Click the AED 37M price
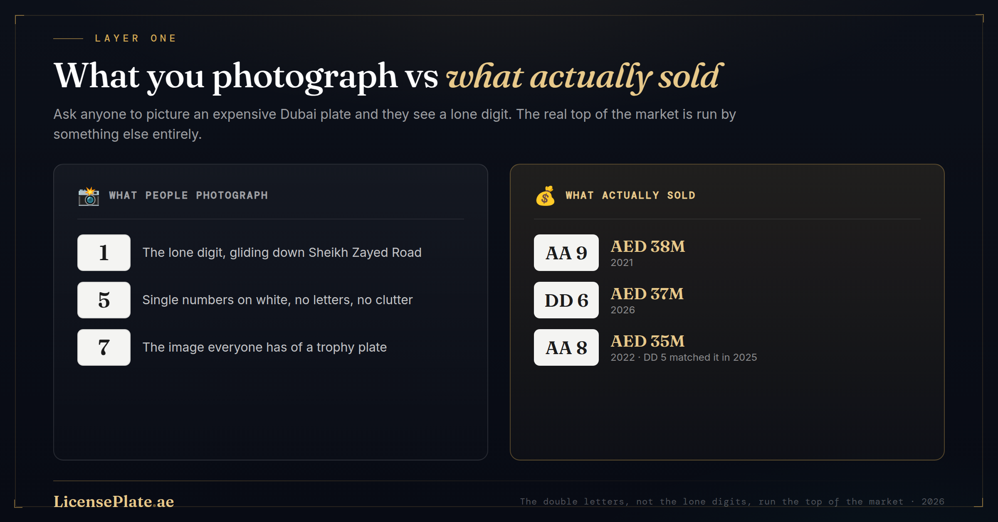 (647, 294)
